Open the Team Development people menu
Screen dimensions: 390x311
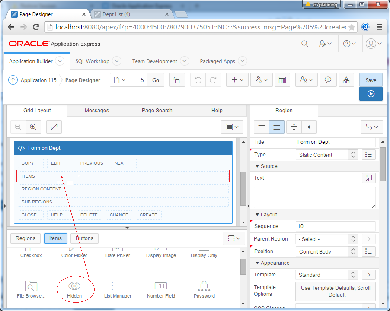[x=307, y=80]
